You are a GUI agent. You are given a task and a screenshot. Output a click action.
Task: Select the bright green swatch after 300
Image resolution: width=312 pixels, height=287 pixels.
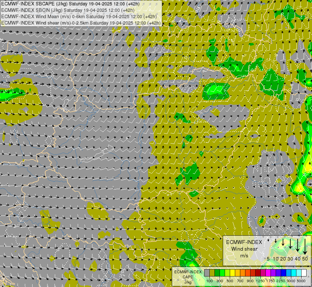coord(222,273)
